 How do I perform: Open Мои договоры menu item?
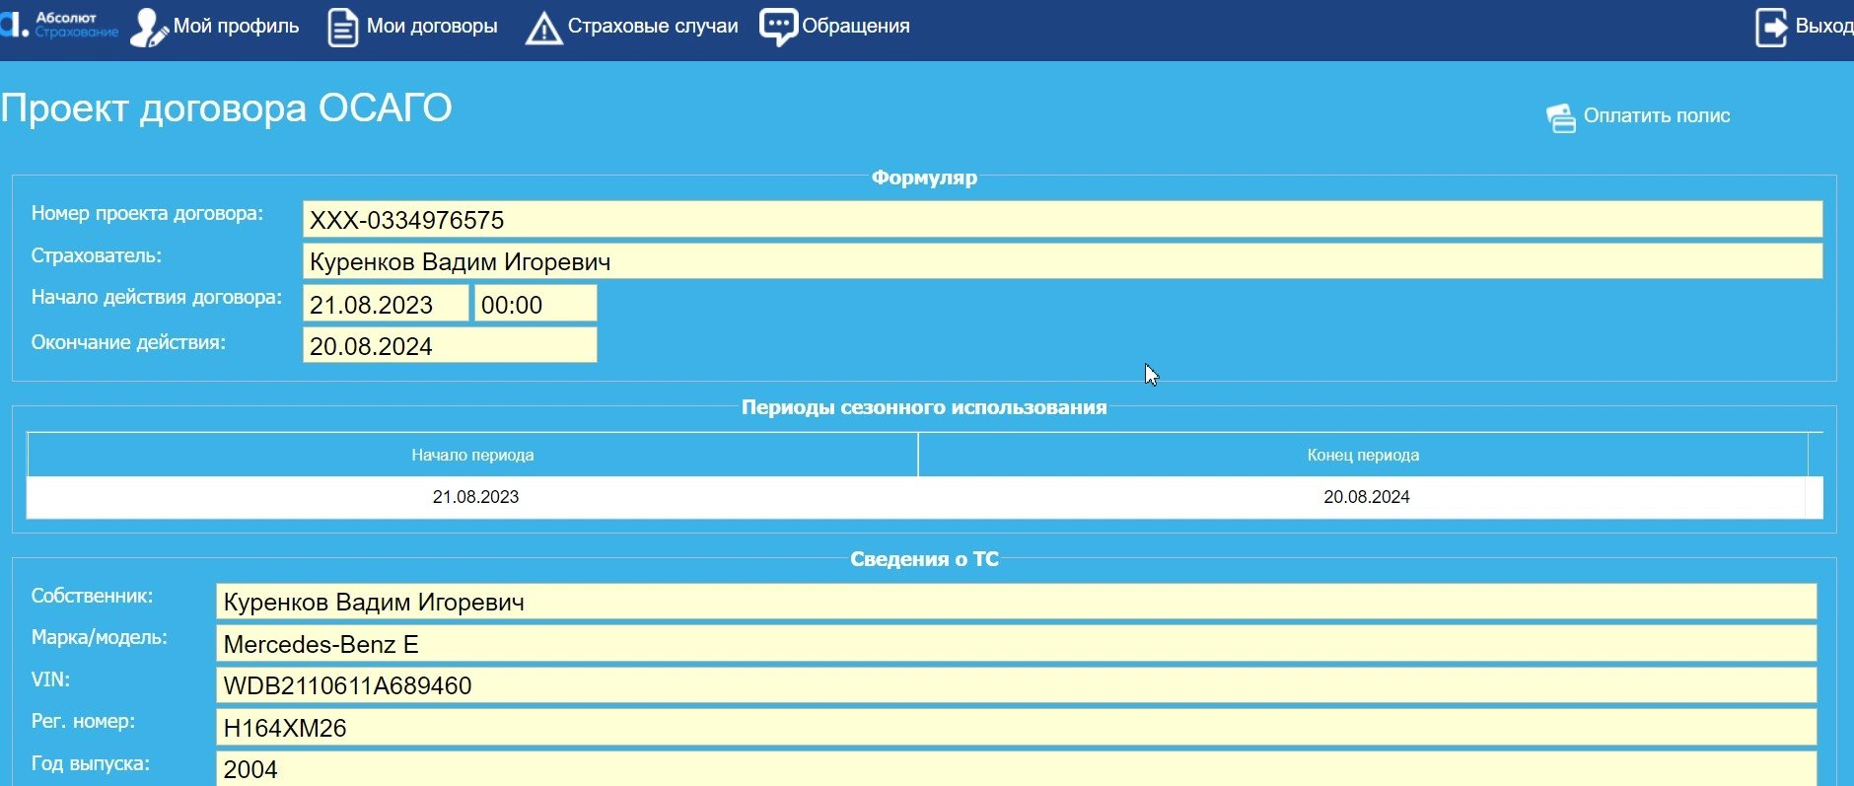pos(432,27)
